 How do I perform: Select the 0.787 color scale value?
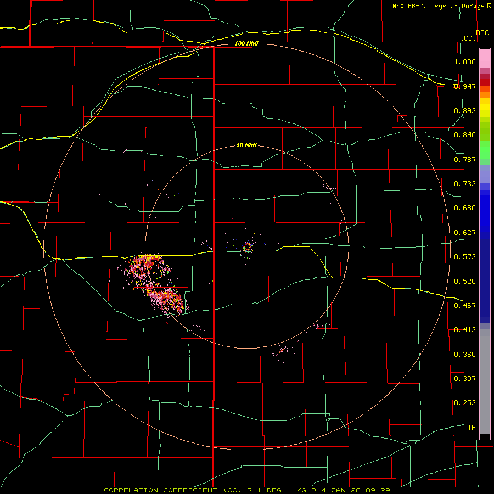click(x=465, y=159)
